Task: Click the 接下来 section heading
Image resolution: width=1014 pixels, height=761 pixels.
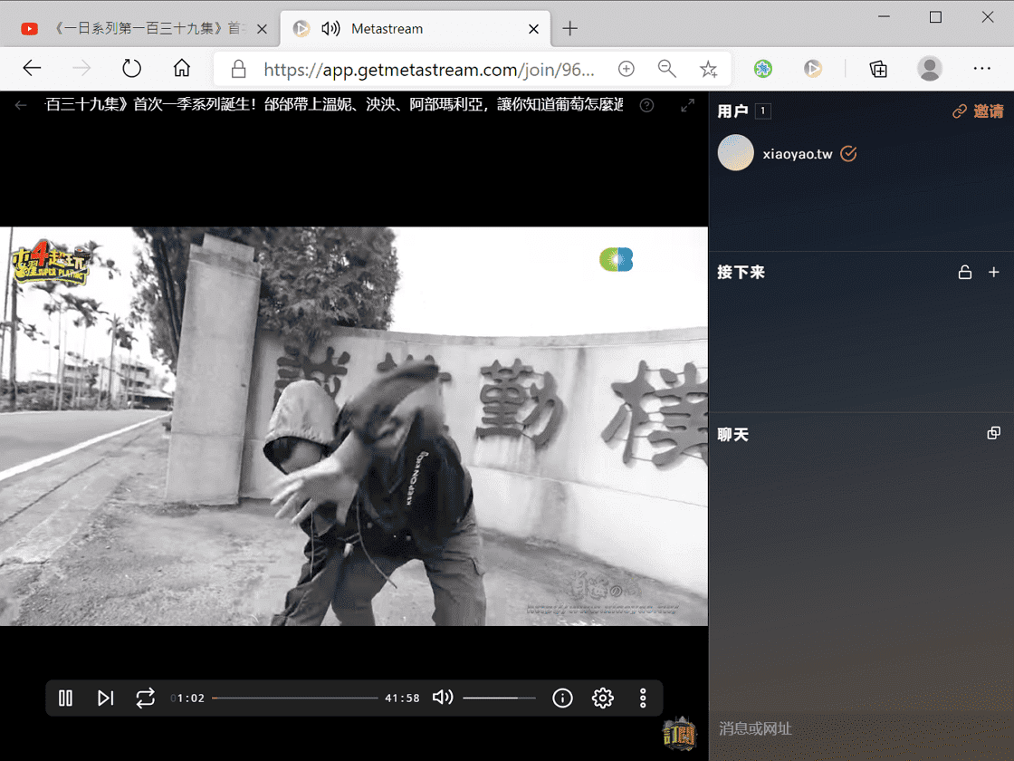Action: 741,273
